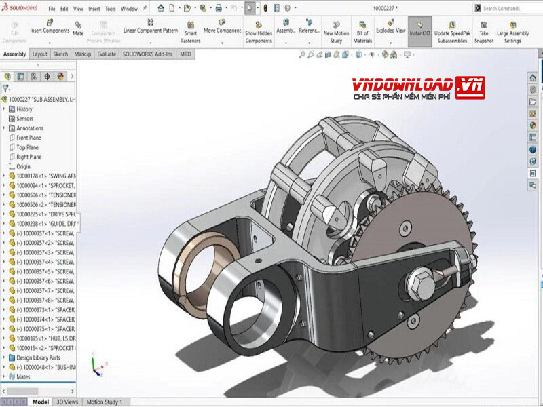Image resolution: width=543 pixels, height=407 pixels.
Task: Expand Design Library Parts folder
Action: point(4,357)
